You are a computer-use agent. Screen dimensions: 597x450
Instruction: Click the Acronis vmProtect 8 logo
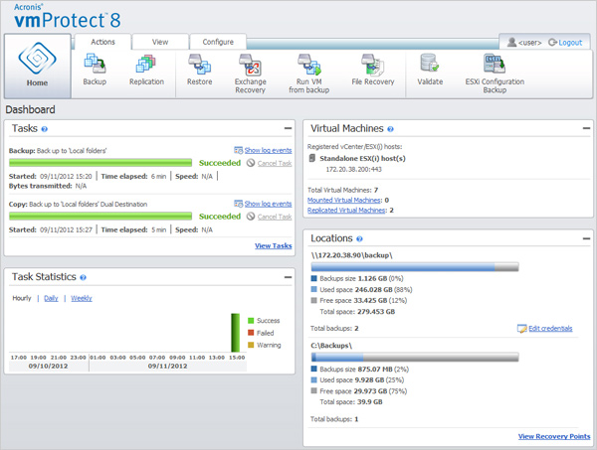tap(68, 16)
